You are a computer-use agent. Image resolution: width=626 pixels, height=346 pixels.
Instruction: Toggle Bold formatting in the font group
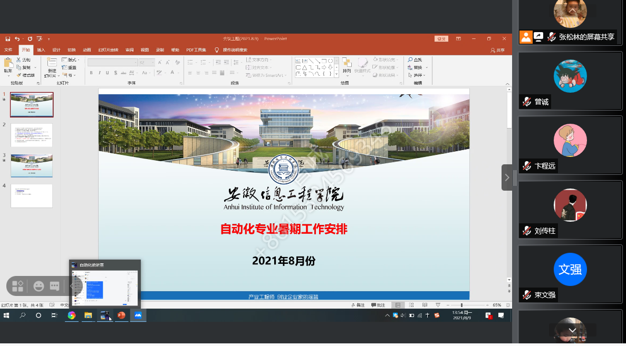(91, 73)
